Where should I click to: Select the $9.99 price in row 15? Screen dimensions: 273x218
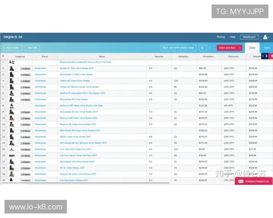[x=202, y=149]
